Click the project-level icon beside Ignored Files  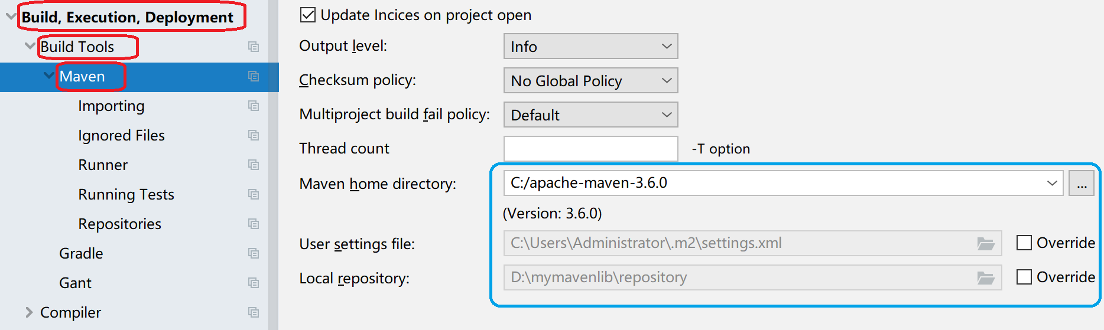(x=254, y=135)
